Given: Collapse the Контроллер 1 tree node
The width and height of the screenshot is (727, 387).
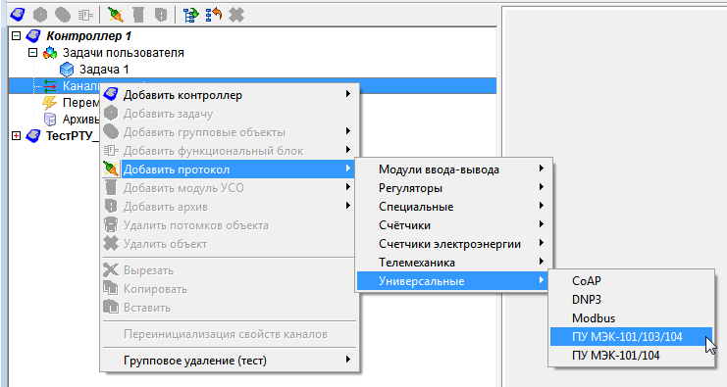Looking at the screenshot, I should [17, 35].
